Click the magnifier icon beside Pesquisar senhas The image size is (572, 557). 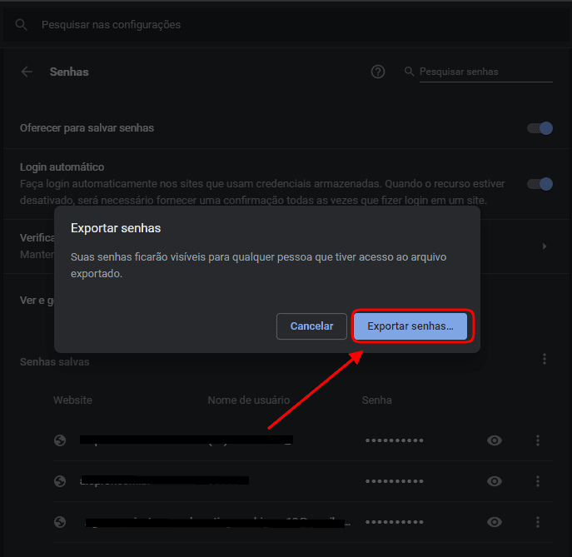(x=409, y=72)
